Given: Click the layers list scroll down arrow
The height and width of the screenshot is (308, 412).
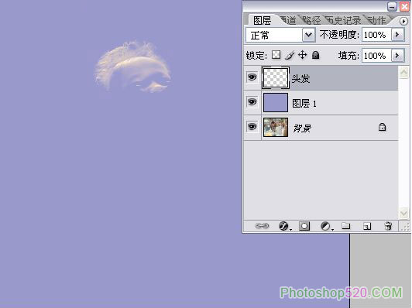Looking at the screenshot, I should point(403,213).
